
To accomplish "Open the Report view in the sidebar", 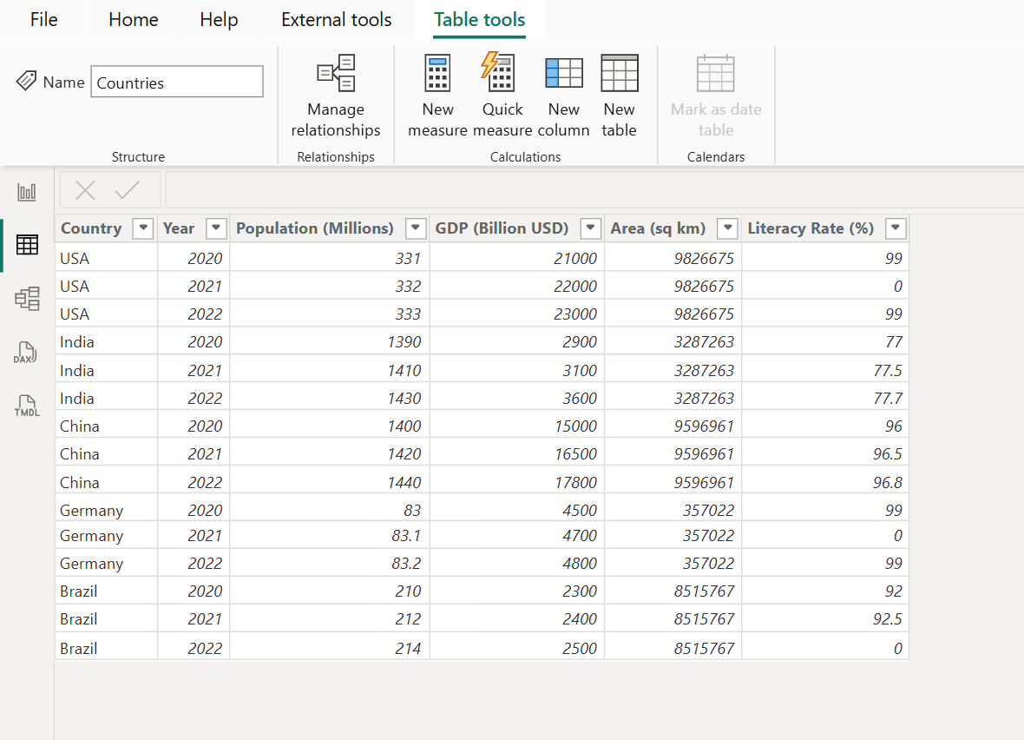I will tap(26, 191).
